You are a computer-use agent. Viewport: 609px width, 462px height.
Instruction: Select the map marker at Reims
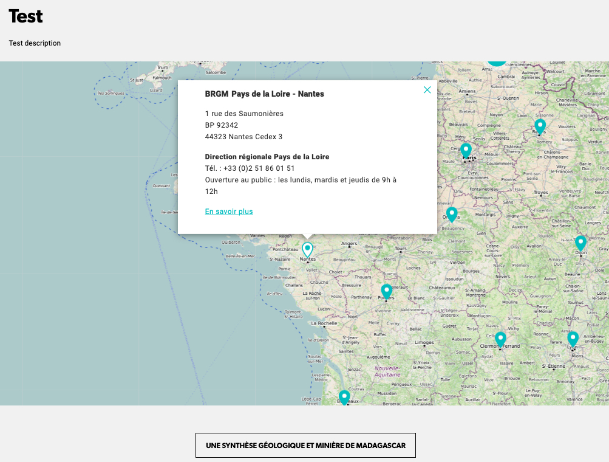point(540,127)
